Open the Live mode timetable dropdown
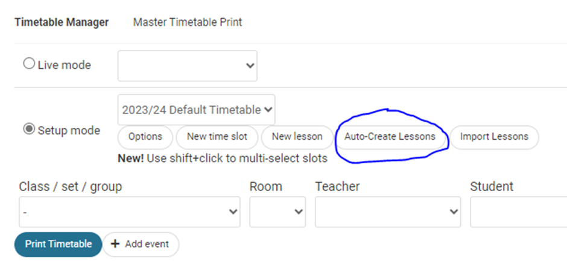 [x=188, y=66]
